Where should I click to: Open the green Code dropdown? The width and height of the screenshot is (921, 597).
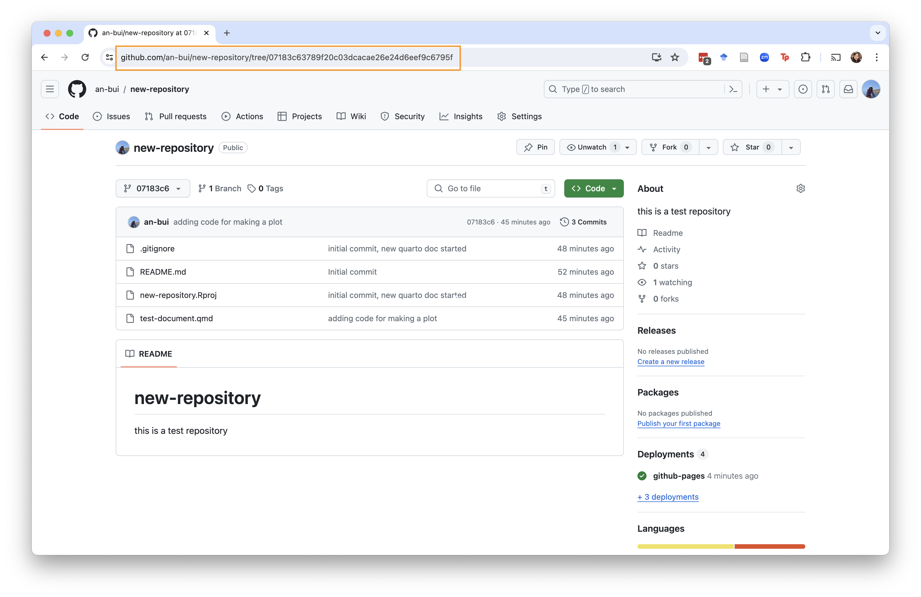[x=593, y=188]
